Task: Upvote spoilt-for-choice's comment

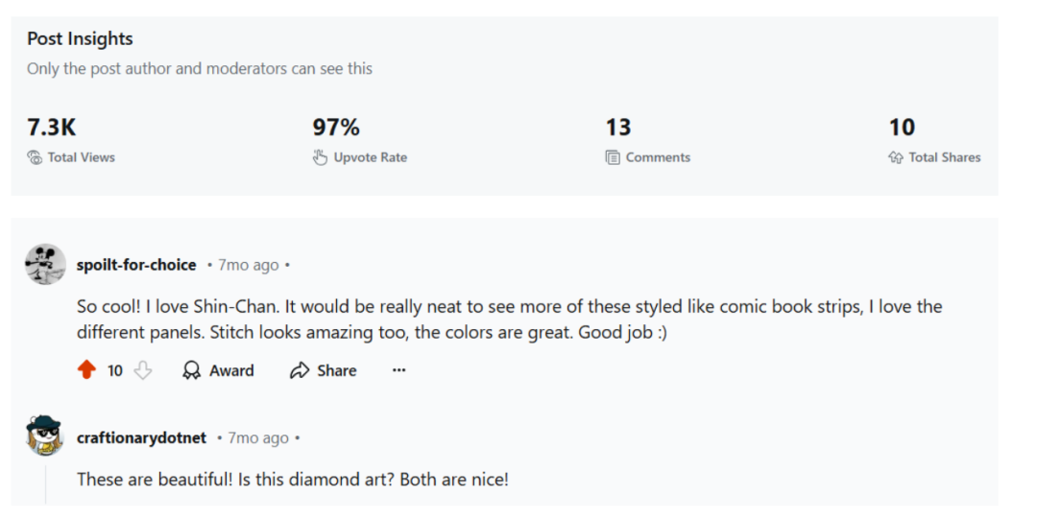Action: pos(87,370)
